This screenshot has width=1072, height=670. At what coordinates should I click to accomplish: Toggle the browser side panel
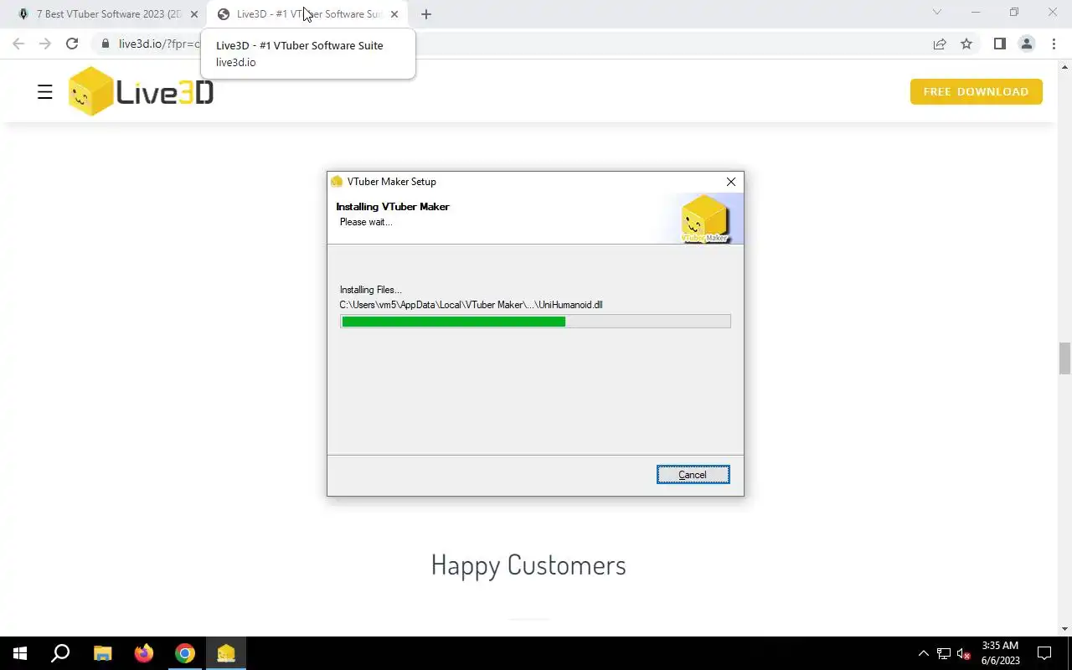pyautogui.click(x=999, y=44)
